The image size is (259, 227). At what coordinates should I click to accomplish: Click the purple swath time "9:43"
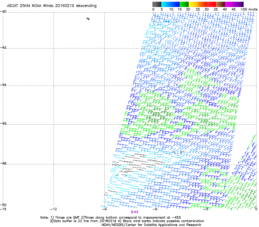[134, 212]
